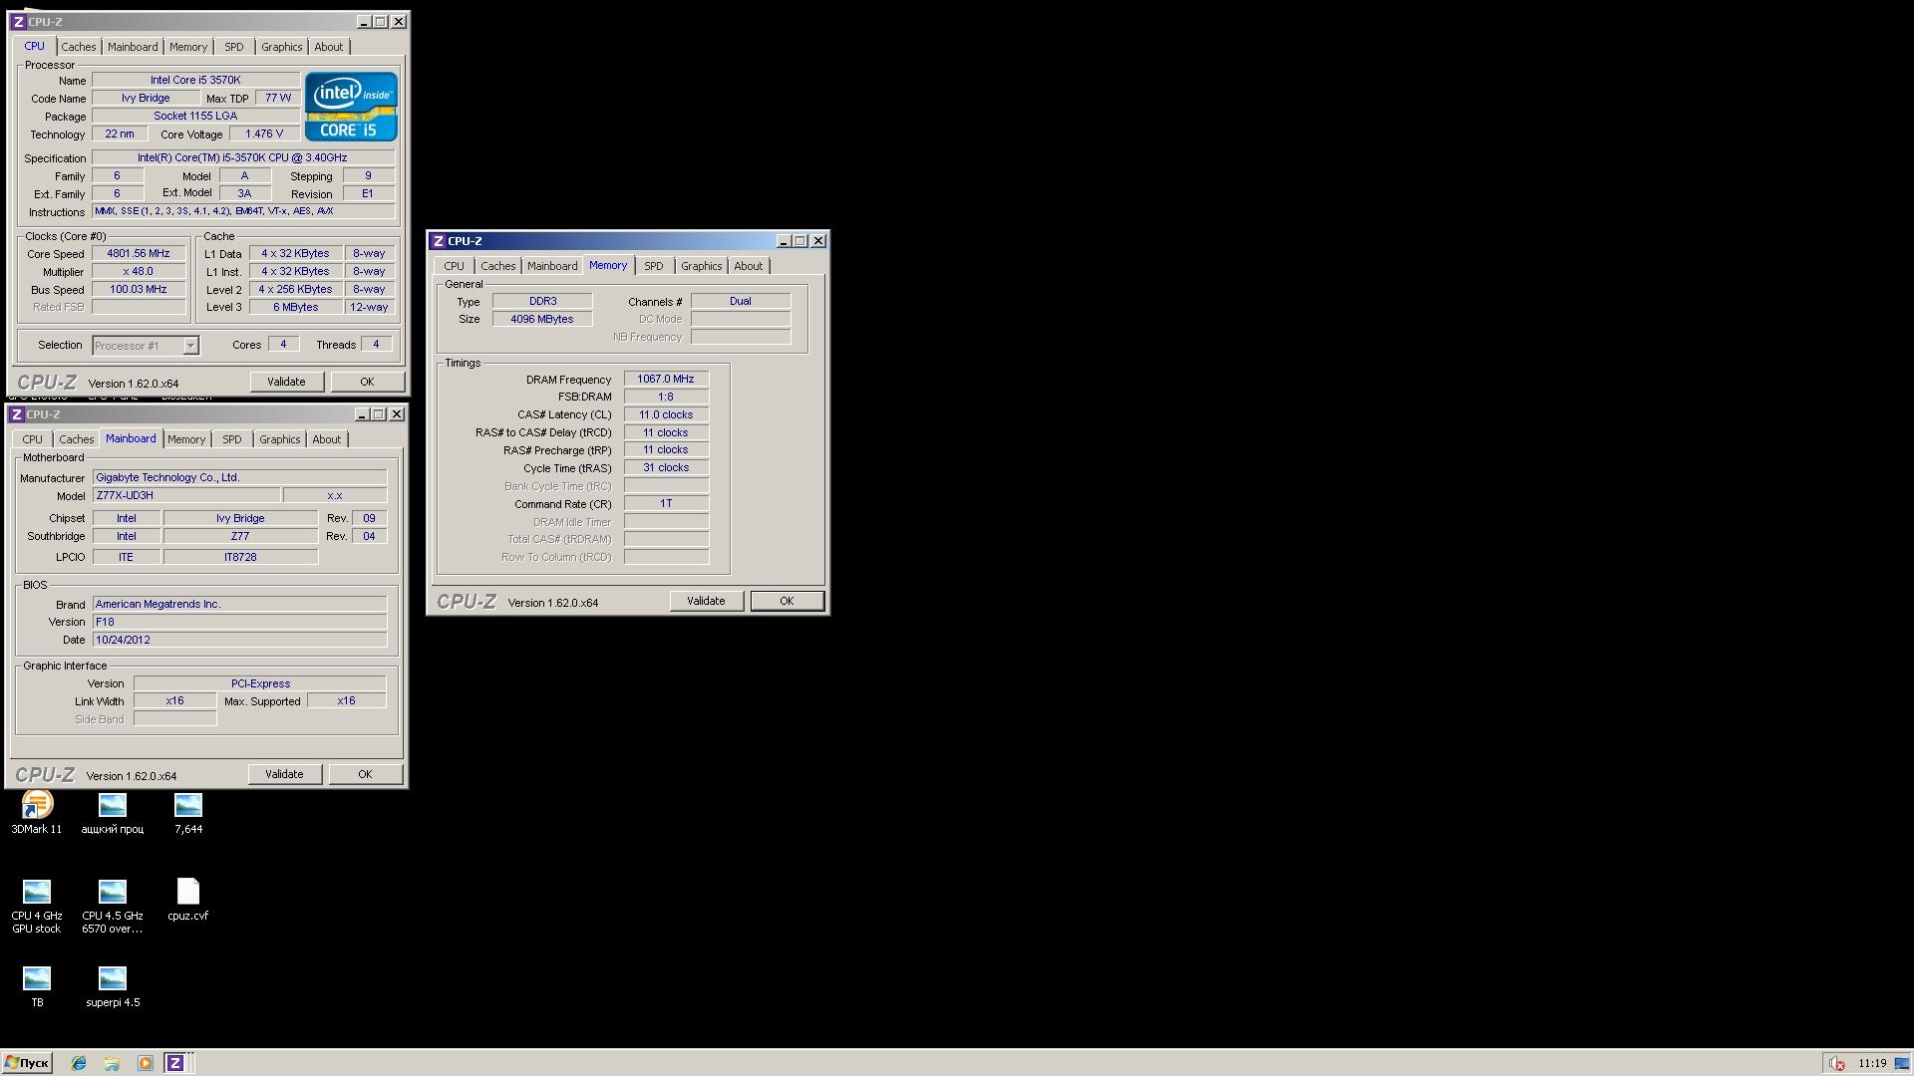This screenshot has width=1914, height=1076.
Task: Click the Command Rate 1T value
Action: tap(666, 504)
